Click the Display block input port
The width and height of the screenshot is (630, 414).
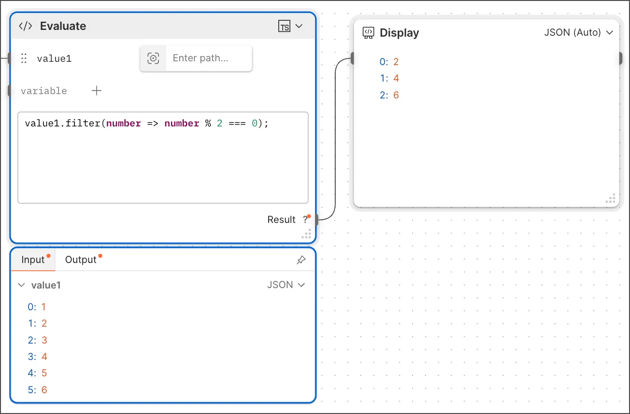[353, 58]
